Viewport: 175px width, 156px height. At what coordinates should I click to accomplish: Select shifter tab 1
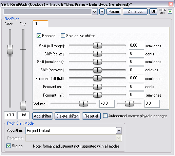point(40,24)
